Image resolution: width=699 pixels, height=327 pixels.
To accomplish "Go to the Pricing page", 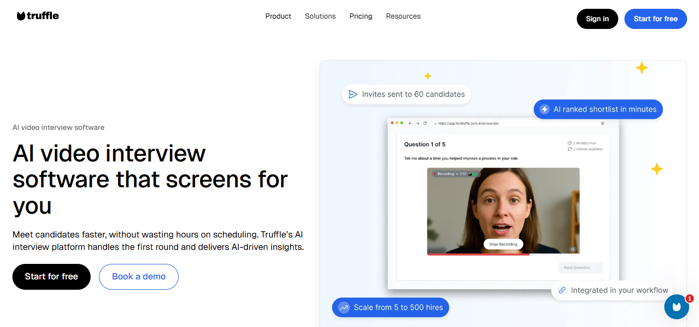I will point(360,16).
